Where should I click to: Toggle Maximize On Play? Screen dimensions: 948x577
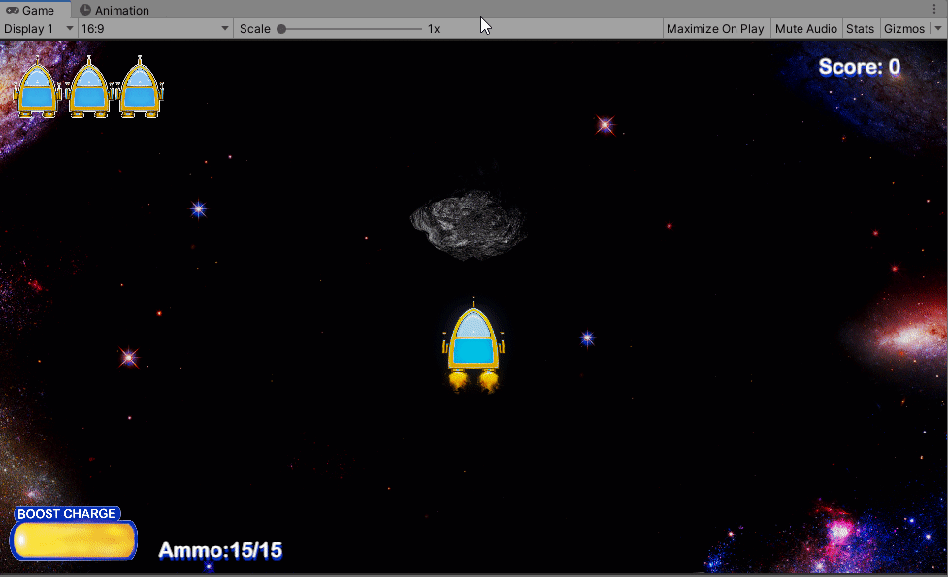click(x=715, y=28)
